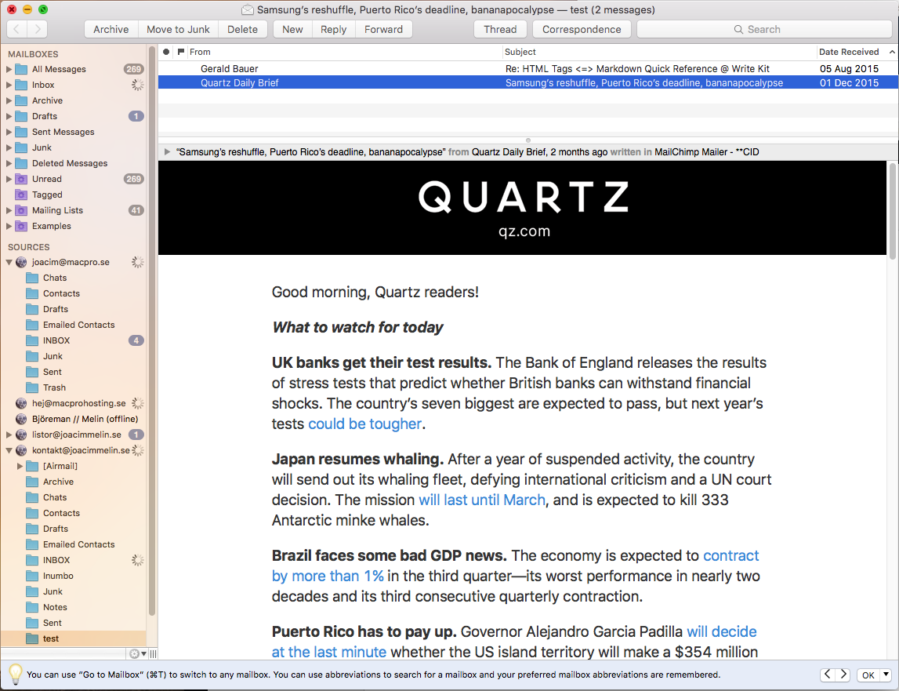Click the Tagged smart mailbox icon
899x691 pixels.
point(21,195)
